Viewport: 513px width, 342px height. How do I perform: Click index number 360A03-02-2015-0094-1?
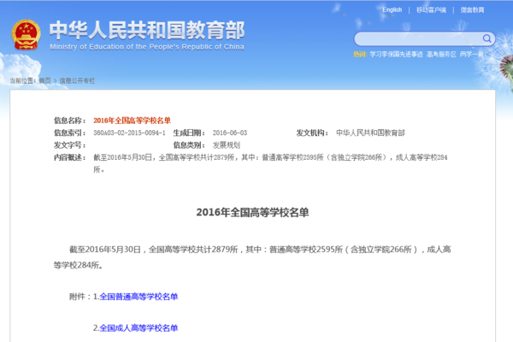point(129,133)
